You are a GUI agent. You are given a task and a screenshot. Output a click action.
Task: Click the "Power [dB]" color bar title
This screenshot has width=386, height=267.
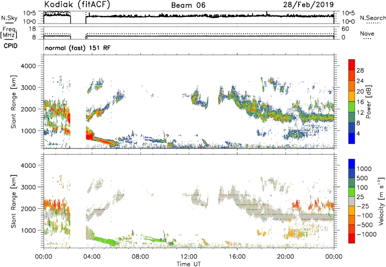369,102
